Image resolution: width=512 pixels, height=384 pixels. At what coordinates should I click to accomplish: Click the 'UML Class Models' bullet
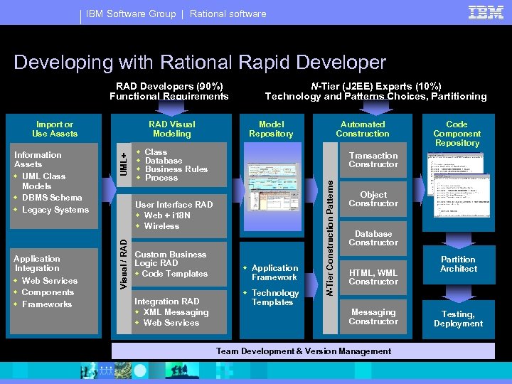point(43,181)
